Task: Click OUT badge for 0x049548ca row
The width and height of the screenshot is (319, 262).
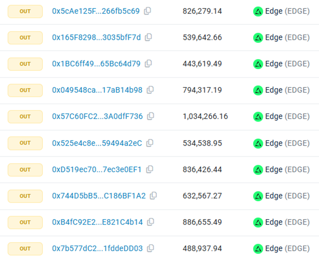Action: click(25, 90)
